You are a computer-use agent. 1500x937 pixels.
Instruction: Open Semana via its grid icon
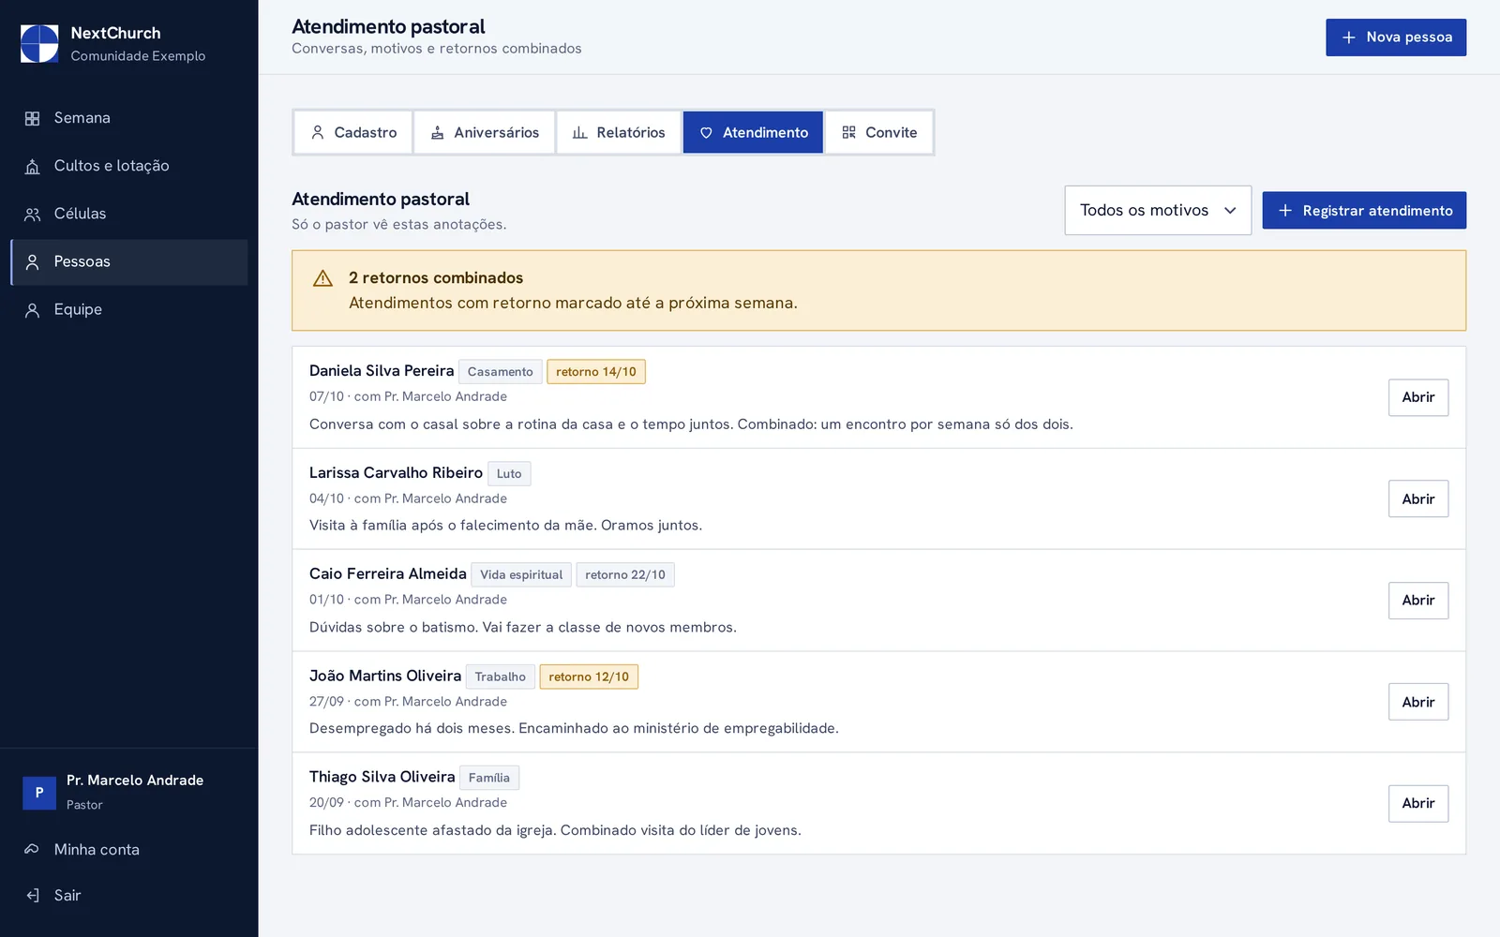coord(32,118)
